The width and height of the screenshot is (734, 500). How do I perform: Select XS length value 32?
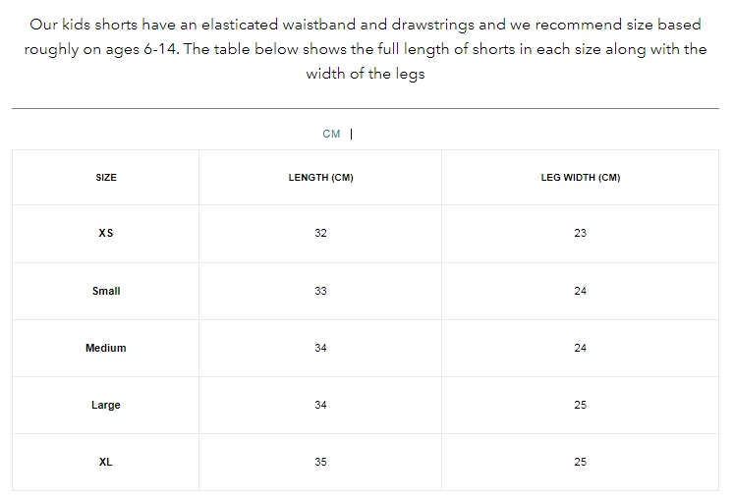click(x=320, y=233)
